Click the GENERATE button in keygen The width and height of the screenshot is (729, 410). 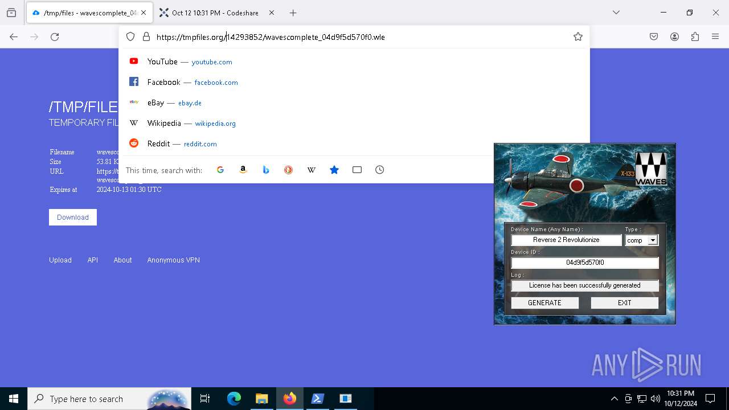[x=544, y=303]
